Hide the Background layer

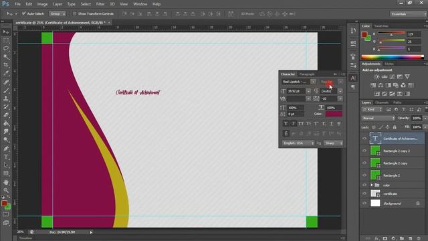pyautogui.click(x=364, y=204)
